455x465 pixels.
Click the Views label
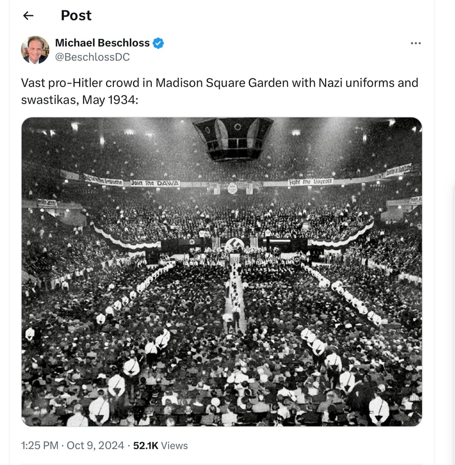coord(174,446)
